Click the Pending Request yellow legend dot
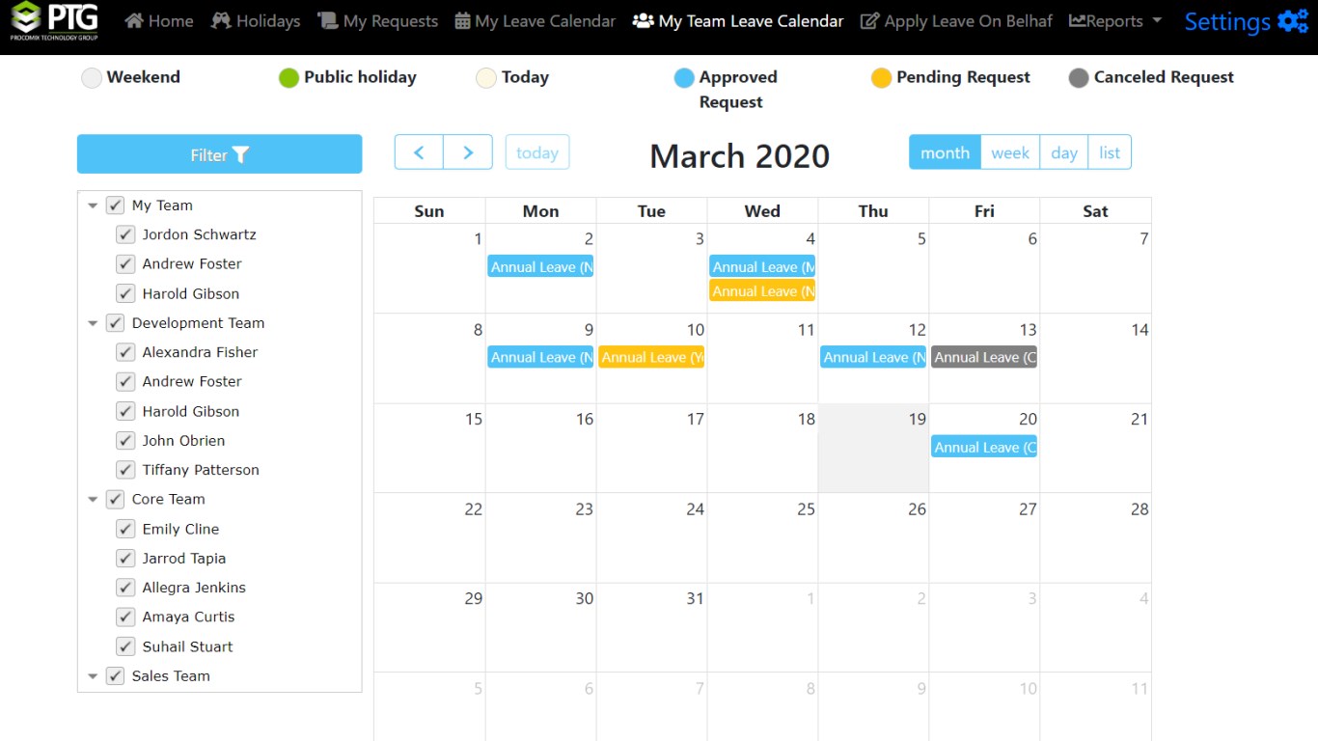This screenshot has height=741, width=1318. (x=881, y=78)
